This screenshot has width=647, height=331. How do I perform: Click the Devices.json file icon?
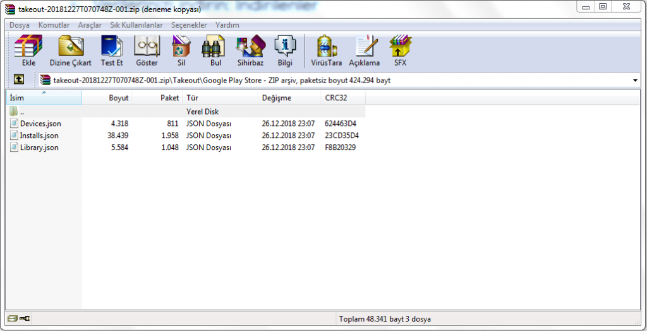point(14,123)
